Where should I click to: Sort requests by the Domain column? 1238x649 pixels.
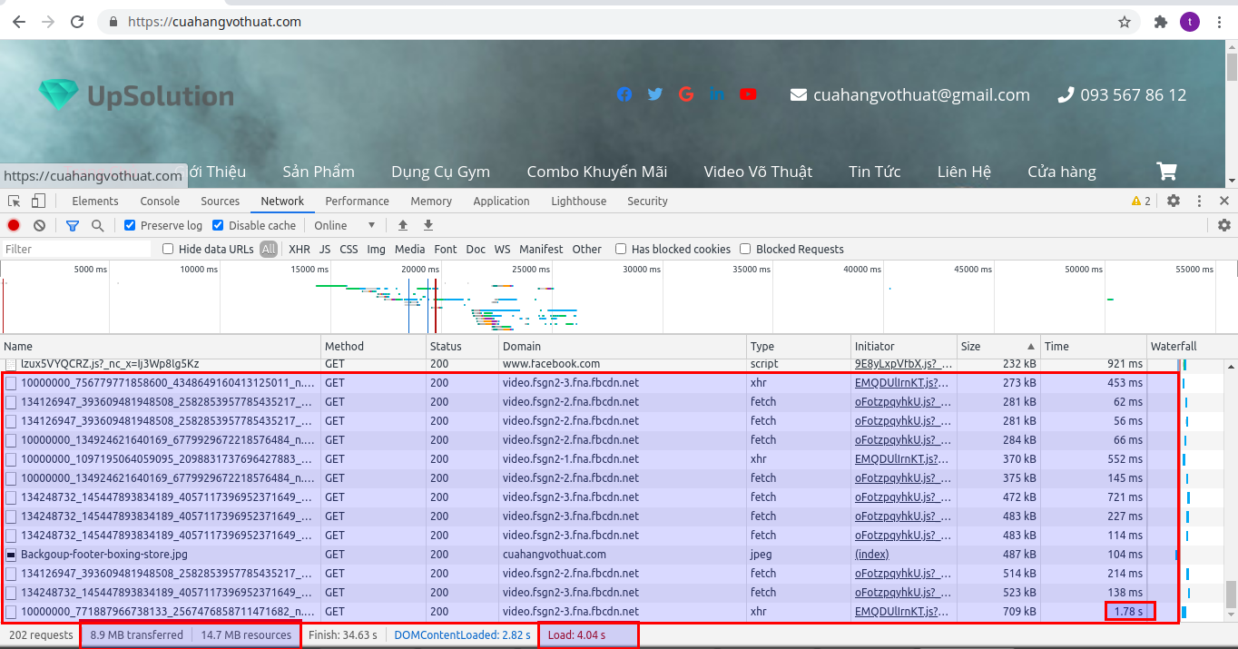tap(623, 346)
